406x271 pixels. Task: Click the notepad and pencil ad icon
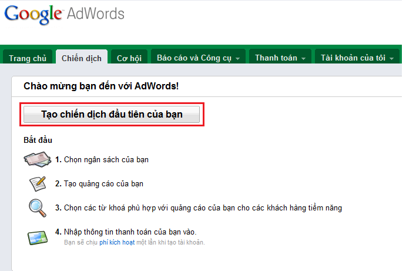coord(38,183)
